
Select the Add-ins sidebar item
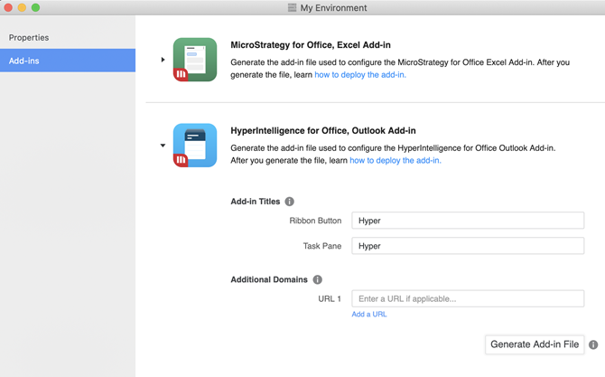point(24,61)
